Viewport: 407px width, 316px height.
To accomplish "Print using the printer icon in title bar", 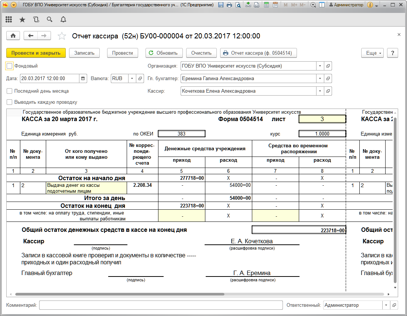I will [x=229, y=5].
